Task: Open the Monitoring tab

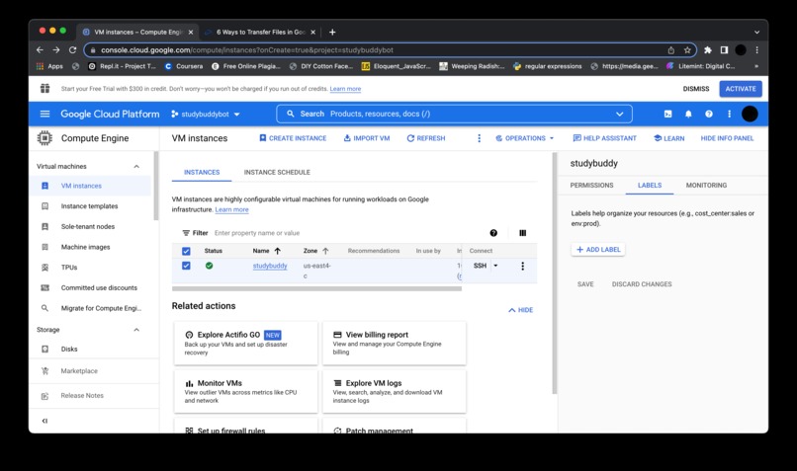Action: click(706, 186)
